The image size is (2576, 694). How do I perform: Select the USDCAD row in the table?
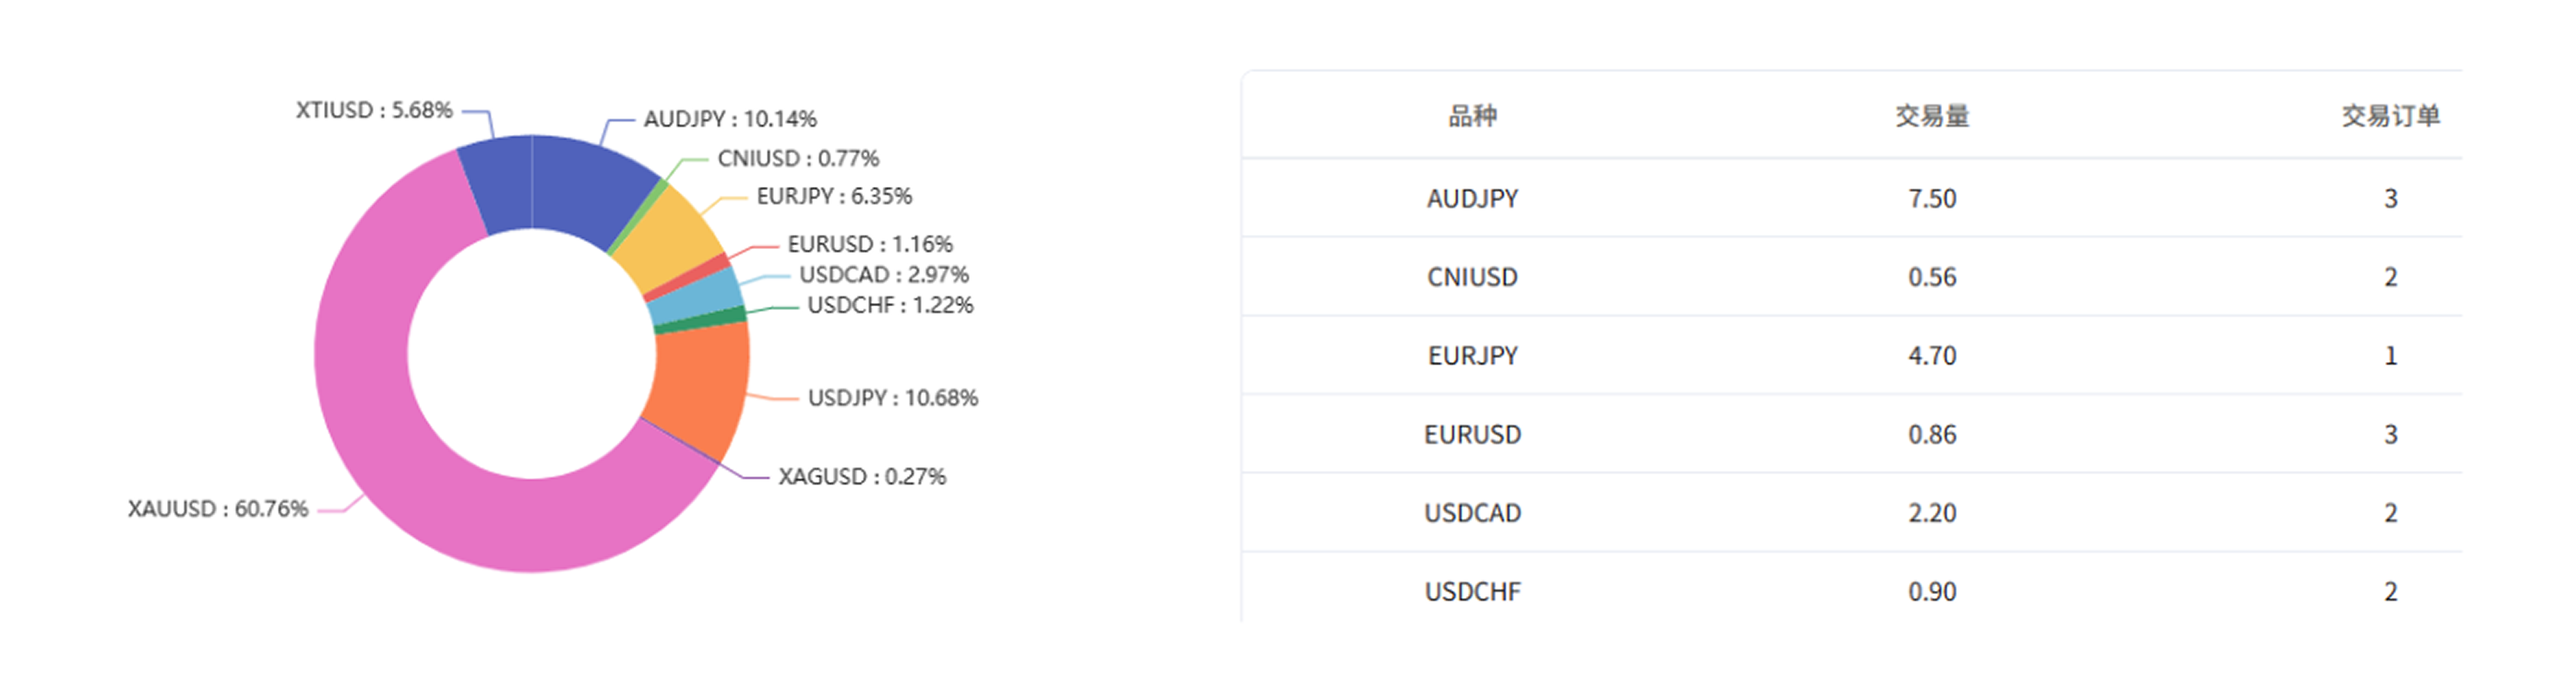click(x=1472, y=513)
